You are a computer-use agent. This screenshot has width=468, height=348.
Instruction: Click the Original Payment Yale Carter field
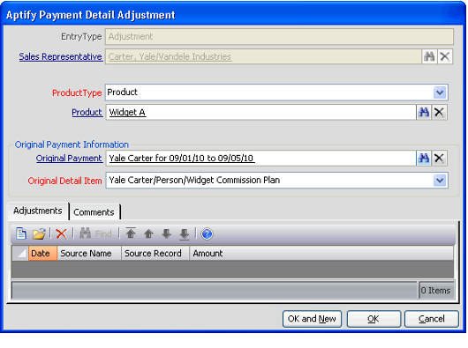pyautogui.click(x=260, y=158)
